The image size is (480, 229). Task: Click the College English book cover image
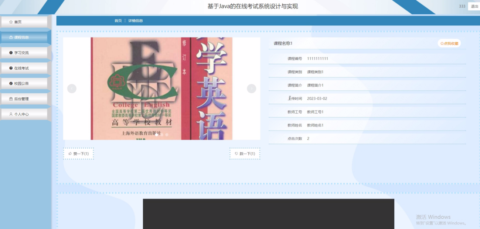161,89
